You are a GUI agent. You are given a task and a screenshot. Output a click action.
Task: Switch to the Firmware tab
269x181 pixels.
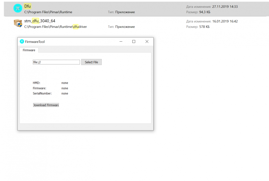click(29, 50)
